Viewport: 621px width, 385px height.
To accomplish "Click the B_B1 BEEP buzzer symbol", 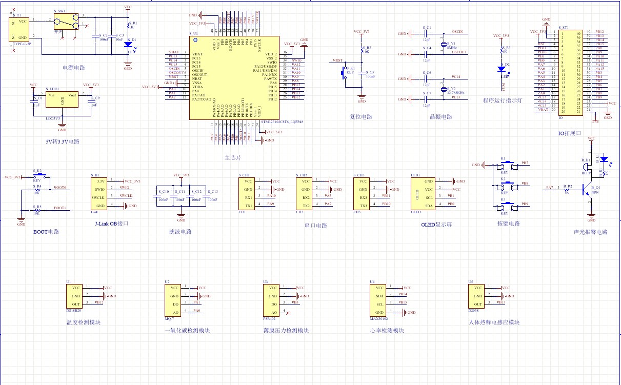I will (x=586, y=167).
